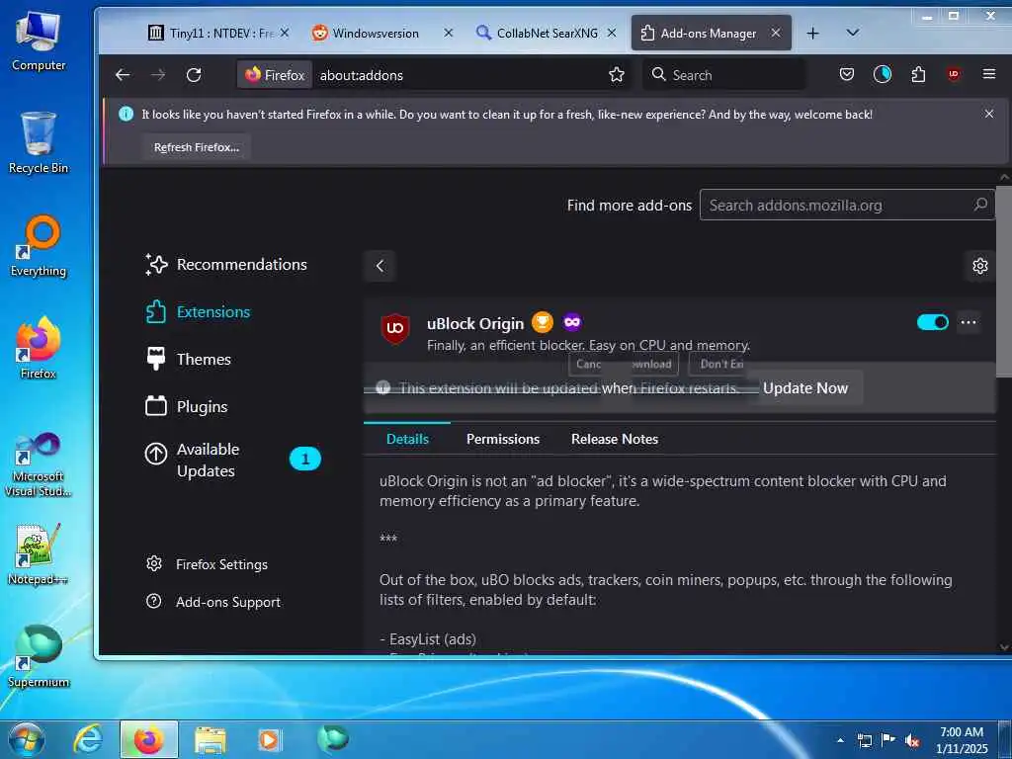Viewport: 1012px width, 759px height.
Task: Open the media player taskbar icon
Action: (x=269, y=739)
